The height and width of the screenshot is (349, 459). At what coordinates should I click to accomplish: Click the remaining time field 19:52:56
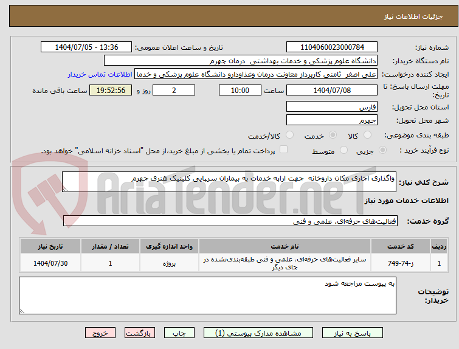[x=111, y=90]
